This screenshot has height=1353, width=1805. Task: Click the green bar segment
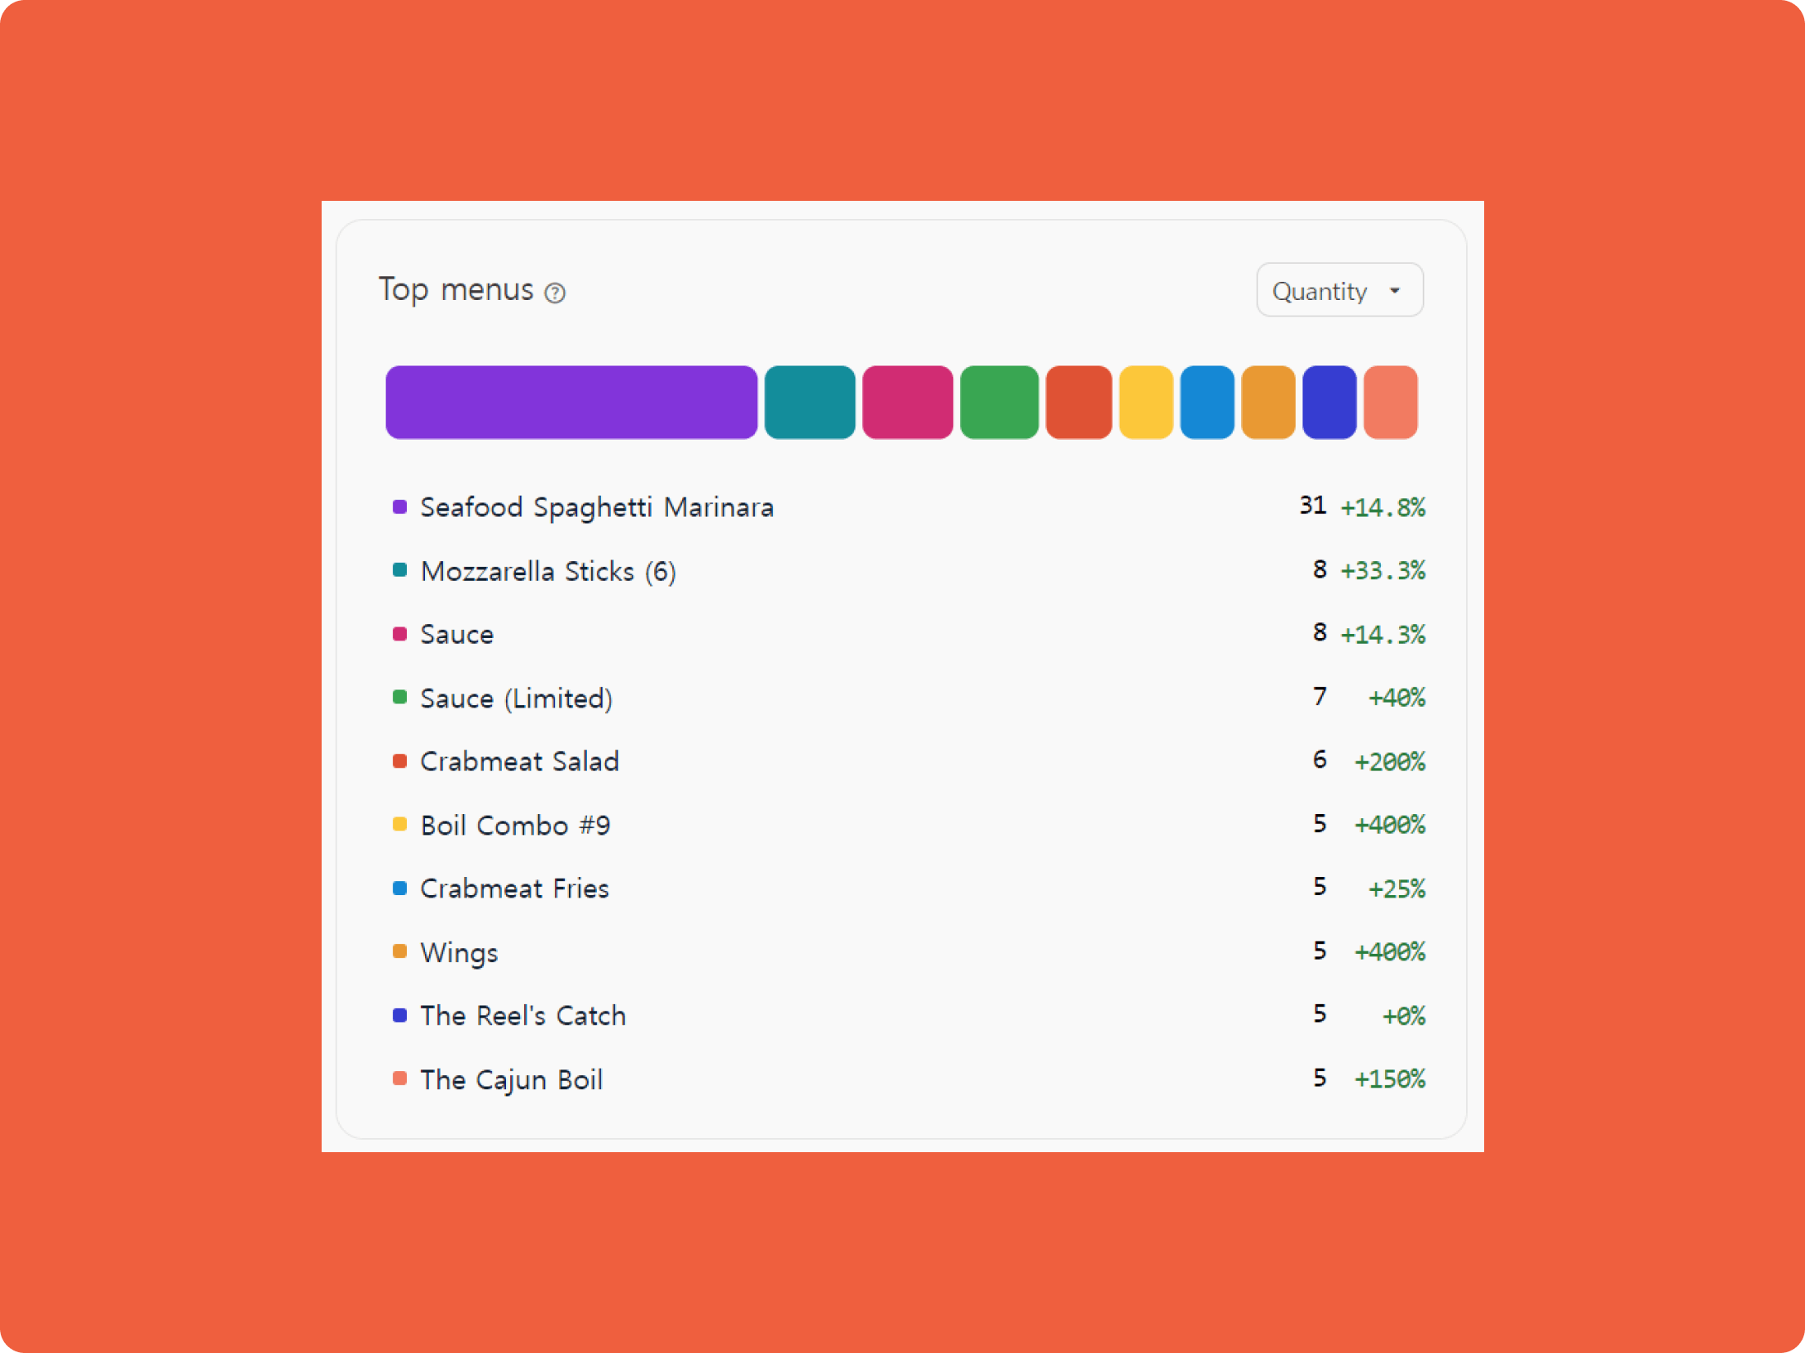[x=999, y=403]
